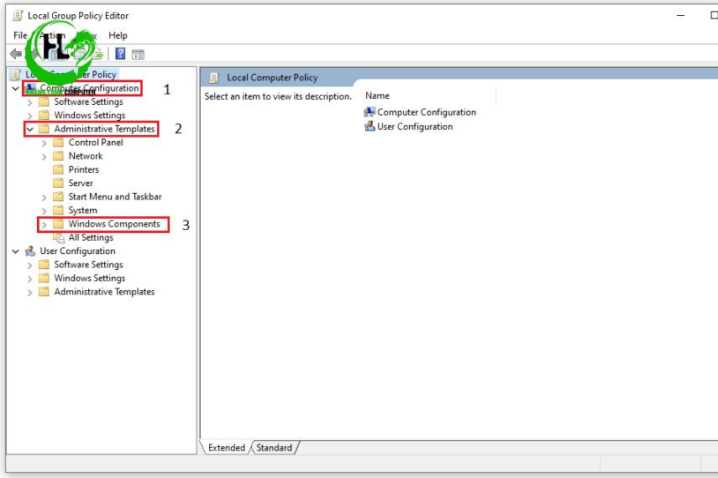Select User Configuration text in the right pane
718x478 pixels.
tap(415, 127)
